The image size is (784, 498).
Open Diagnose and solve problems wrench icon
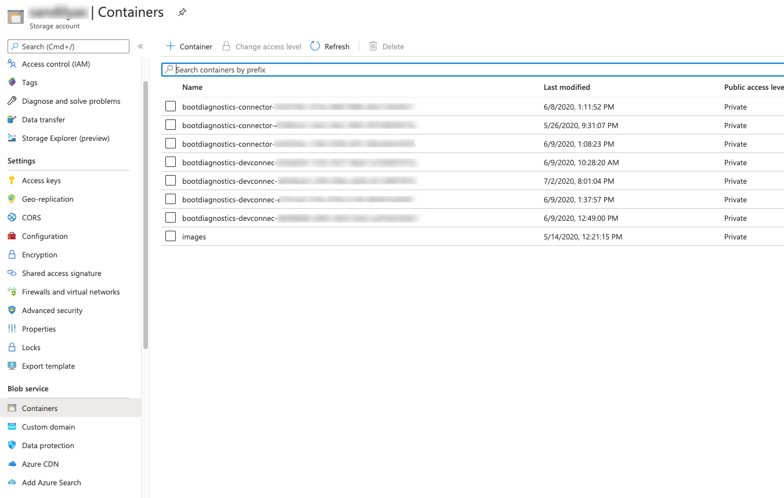point(12,101)
